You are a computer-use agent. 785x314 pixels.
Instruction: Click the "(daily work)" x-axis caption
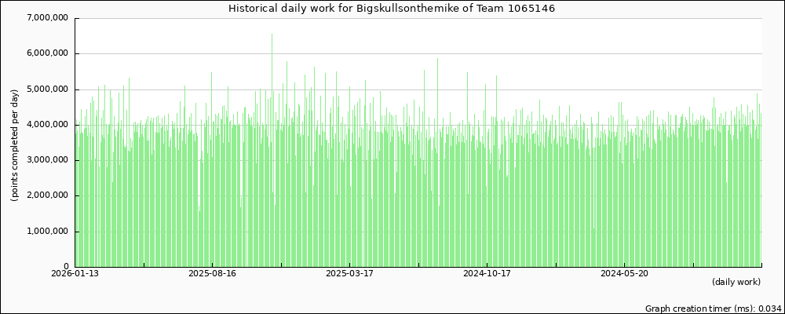[x=736, y=282]
